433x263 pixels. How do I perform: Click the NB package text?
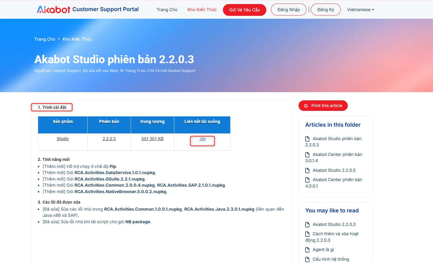pos(138,222)
